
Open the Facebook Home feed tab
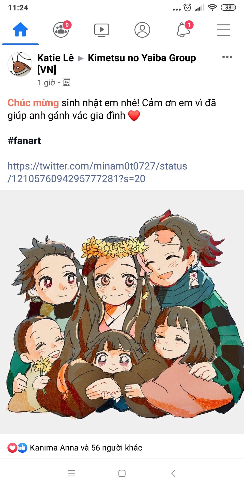click(x=20, y=30)
